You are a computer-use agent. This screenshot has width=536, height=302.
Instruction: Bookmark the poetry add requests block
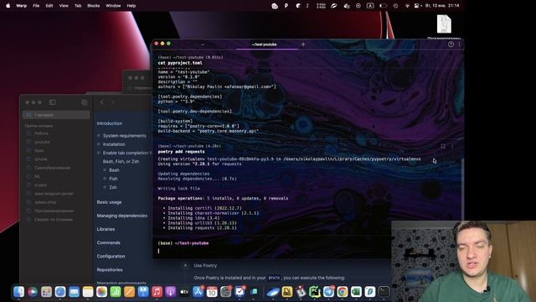[x=443, y=146]
